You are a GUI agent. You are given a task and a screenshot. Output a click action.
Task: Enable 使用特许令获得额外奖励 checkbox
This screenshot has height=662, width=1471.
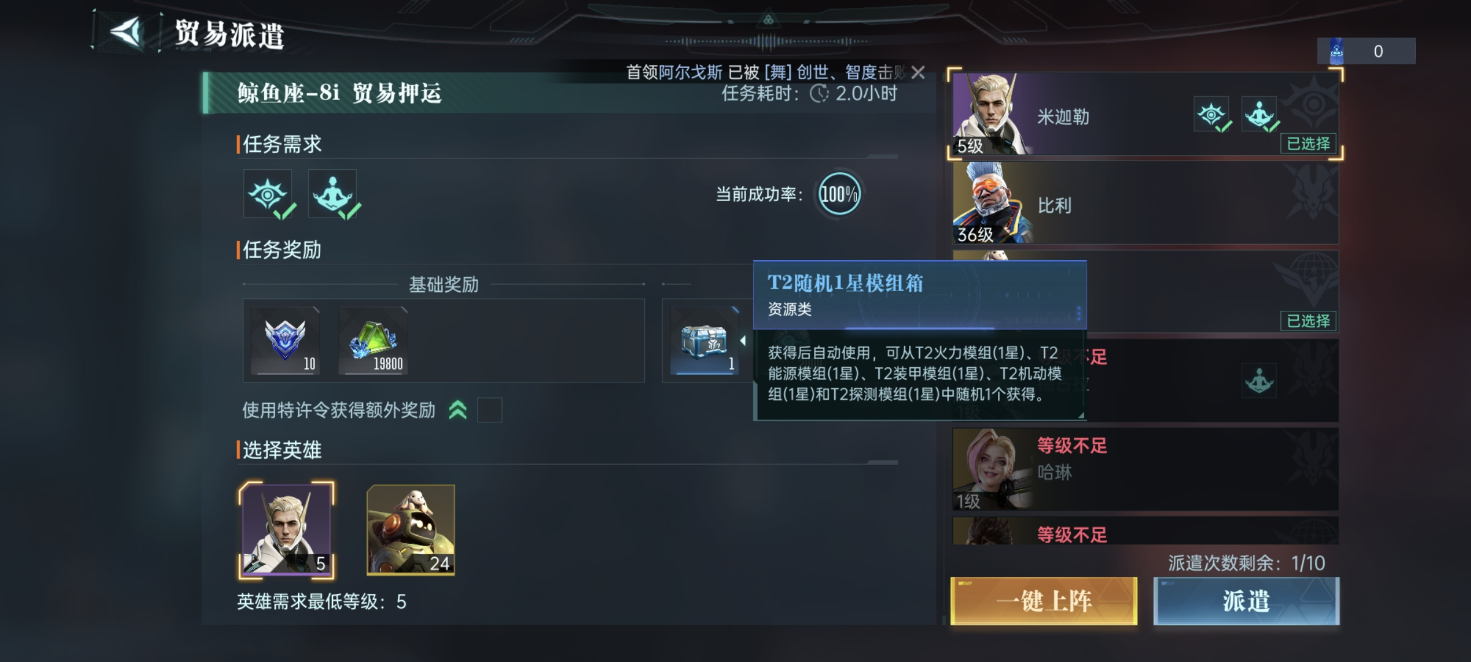[489, 410]
